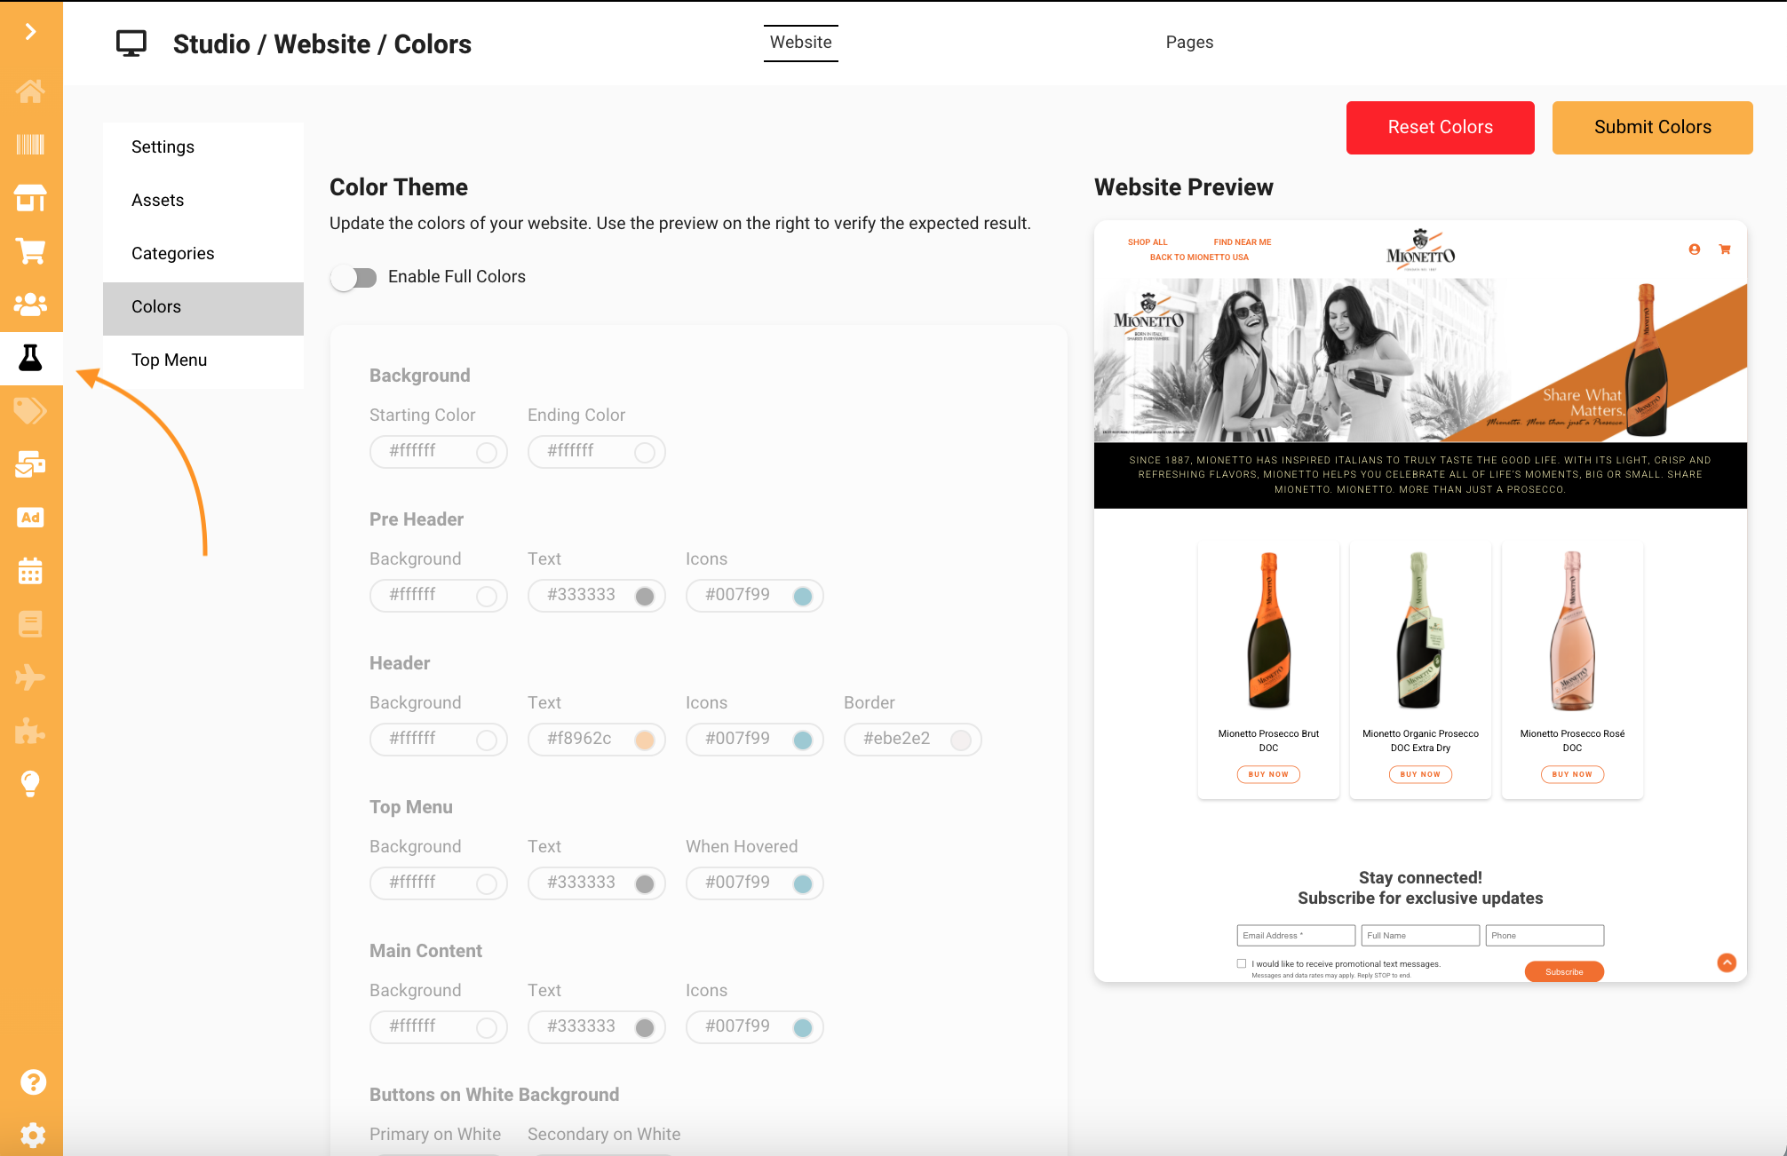The image size is (1787, 1156).
Task: Check the promotional text messages checkbox
Action: [1242, 963]
